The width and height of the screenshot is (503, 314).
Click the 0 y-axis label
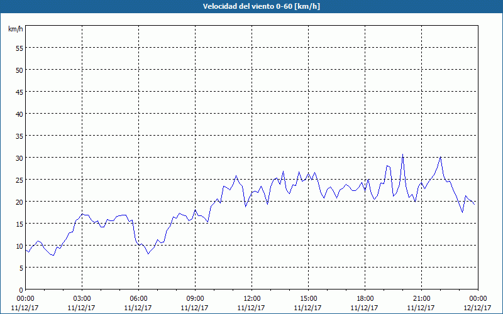click(x=21, y=290)
